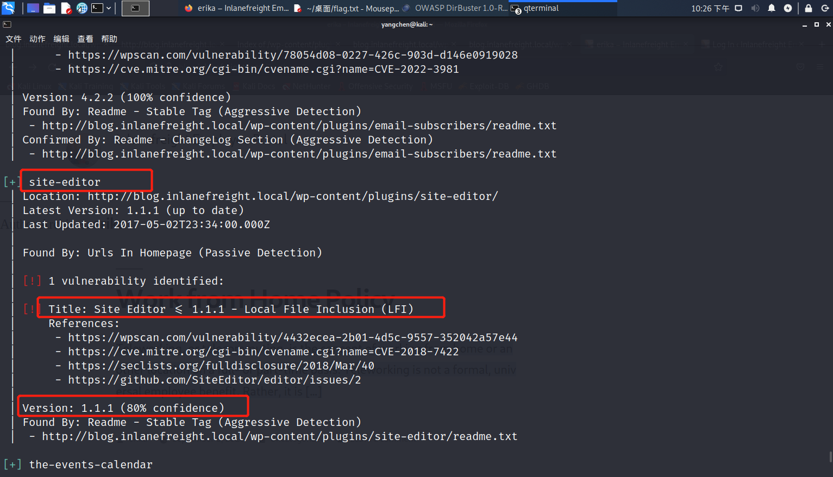The image size is (833, 477).
Task: Open the power manager lightning icon
Action: pyautogui.click(x=788, y=8)
